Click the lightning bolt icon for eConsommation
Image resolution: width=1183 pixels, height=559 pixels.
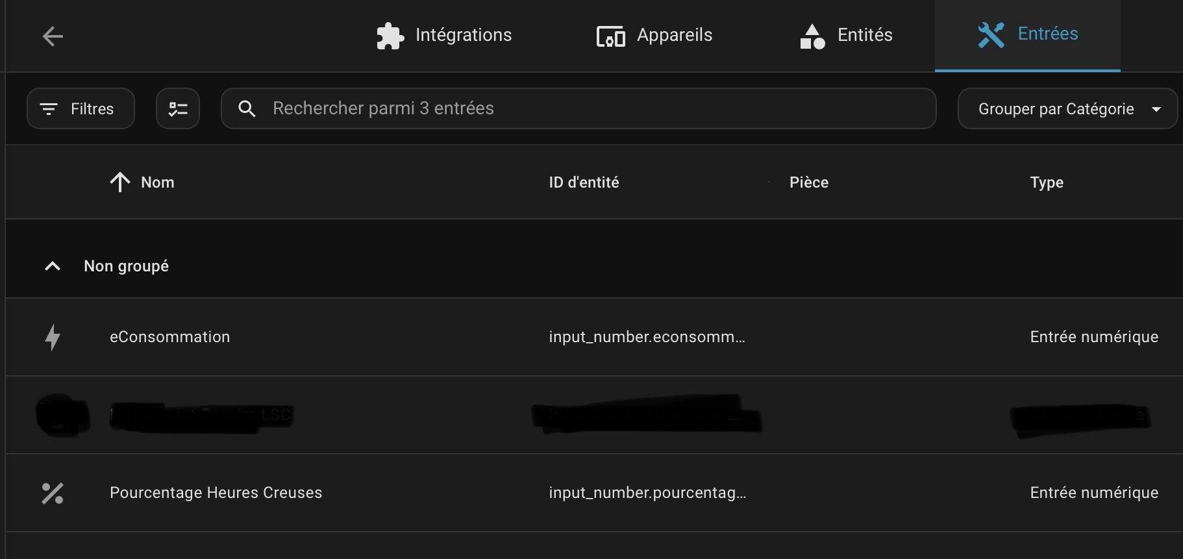click(53, 337)
